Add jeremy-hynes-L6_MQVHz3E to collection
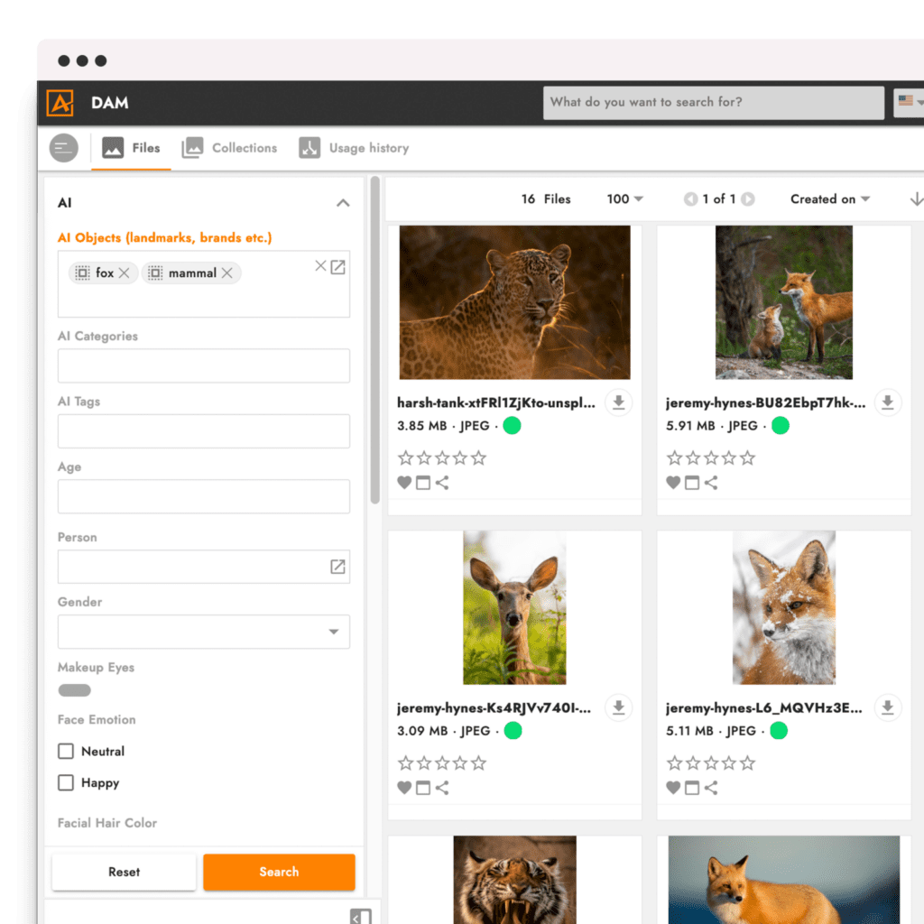Screen dimensions: 924x924 click(x=692, y=788)
